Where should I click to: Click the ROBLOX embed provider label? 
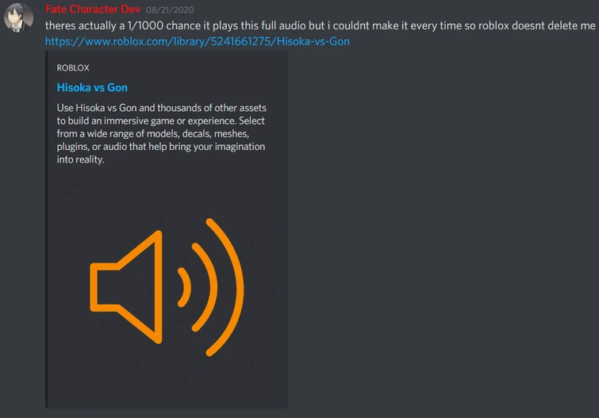pos(73,68)
